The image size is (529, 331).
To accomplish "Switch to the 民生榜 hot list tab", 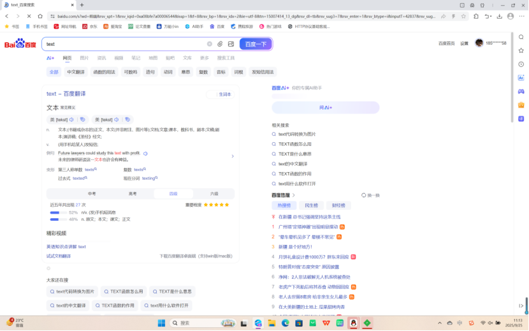I will pos(312,205).
